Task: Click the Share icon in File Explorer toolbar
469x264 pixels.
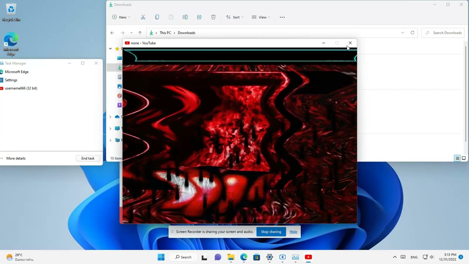Action: 199,17
